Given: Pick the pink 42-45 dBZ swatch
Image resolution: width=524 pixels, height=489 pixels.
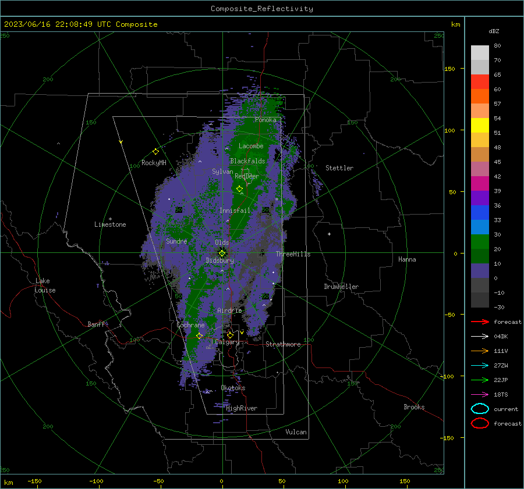Looking at the screenshot, I should tap(480, 169).
